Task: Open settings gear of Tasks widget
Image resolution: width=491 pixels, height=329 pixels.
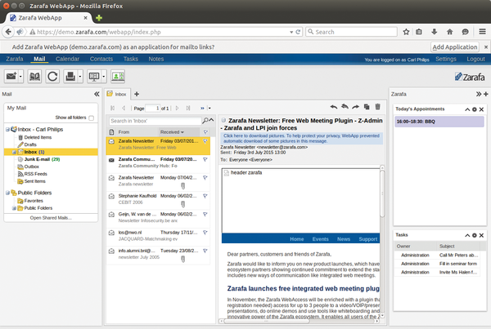Action: [475, 235]
